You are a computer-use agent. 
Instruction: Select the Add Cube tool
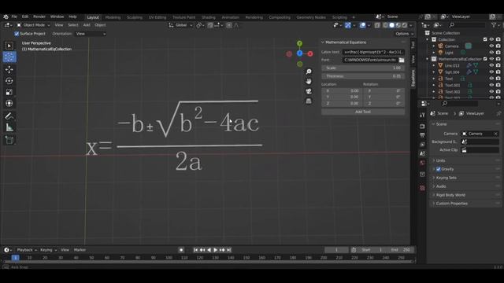[x=9, y=140]
